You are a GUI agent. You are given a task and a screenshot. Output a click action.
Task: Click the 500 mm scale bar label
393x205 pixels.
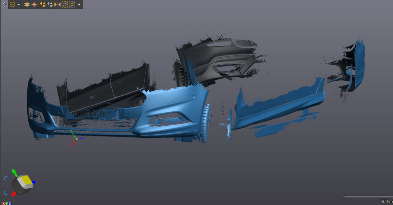386,201
